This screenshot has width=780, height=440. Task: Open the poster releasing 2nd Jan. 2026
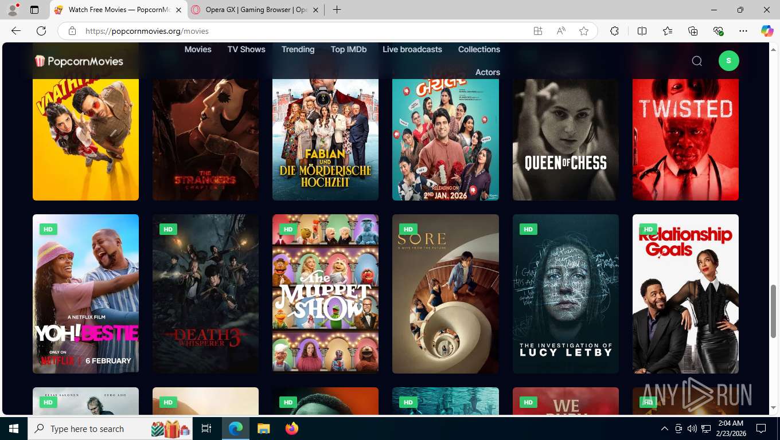pyautogui.click(x=446, y=140)
